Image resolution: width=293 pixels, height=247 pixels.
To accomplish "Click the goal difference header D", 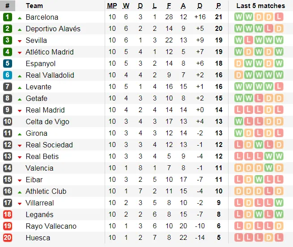I will coord(200,6).
